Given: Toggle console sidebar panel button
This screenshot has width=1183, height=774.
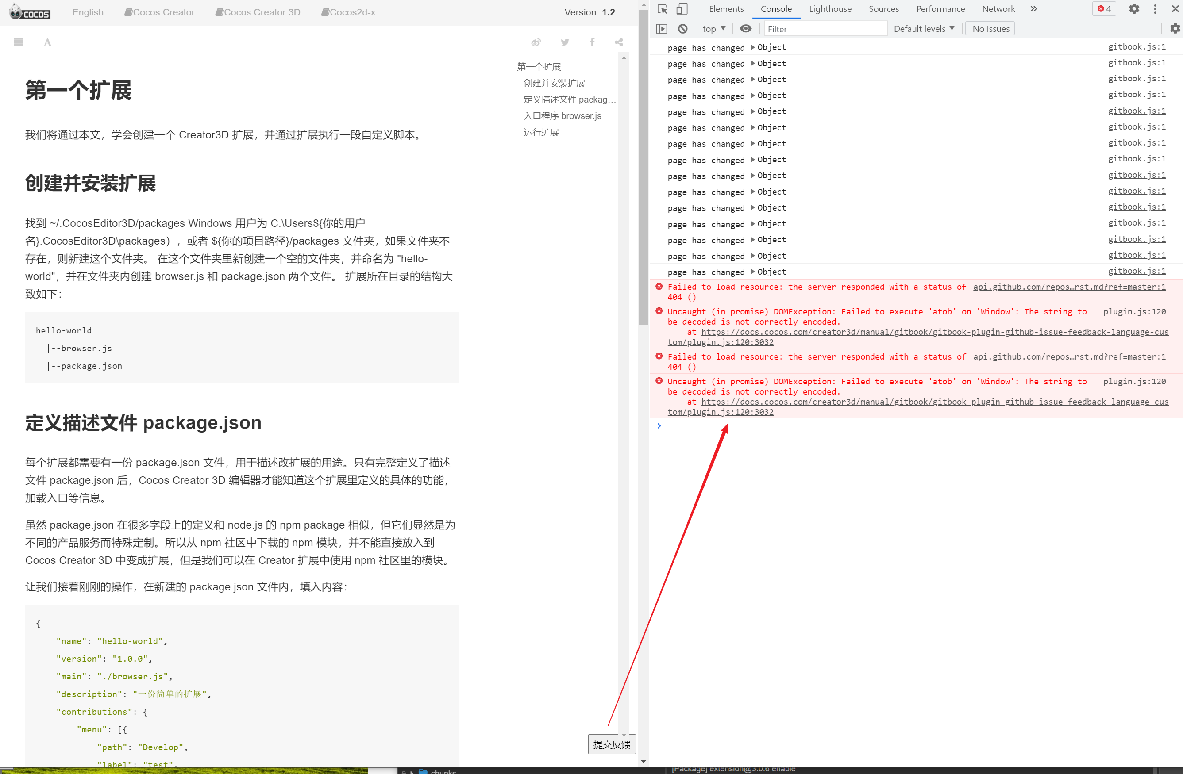Looking at the screenshot, I should tap(662, 29).
